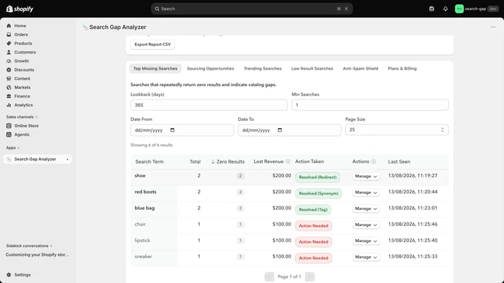
Task: Click the Products tag icon
Action: coord(9,43)
